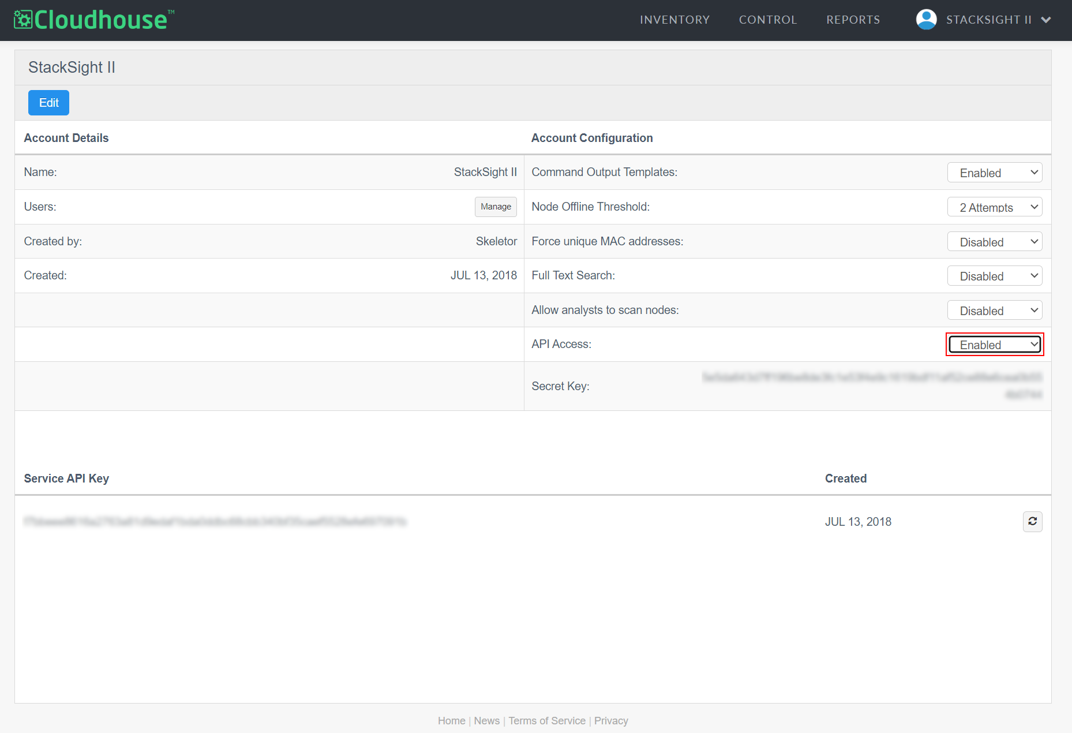Click the Edit button
1072x733 pixels.
tap(48, 103)
